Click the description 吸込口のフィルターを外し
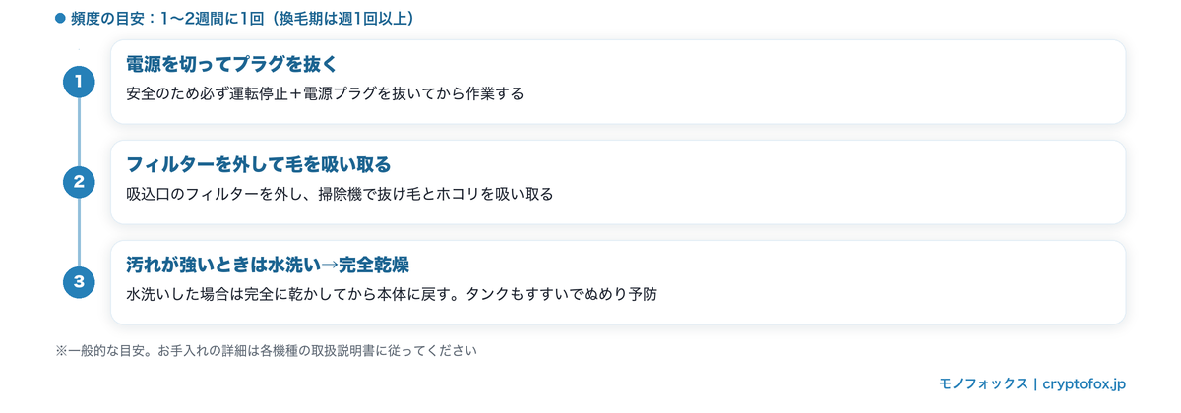Image resolution: width=1181 pixels, height=413 pixels. pos(340,194)
